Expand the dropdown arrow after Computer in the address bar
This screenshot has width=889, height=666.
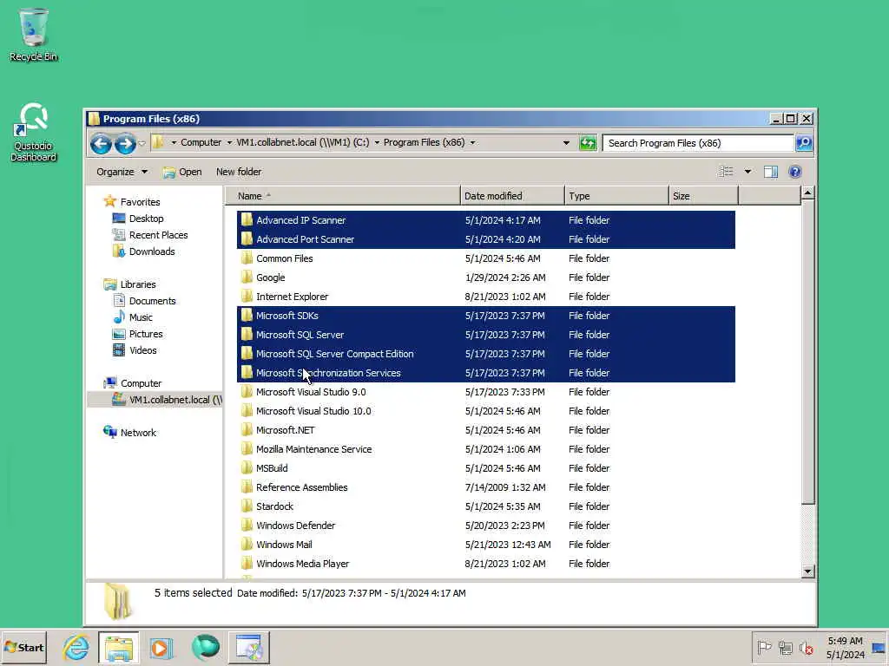point(229,143)
